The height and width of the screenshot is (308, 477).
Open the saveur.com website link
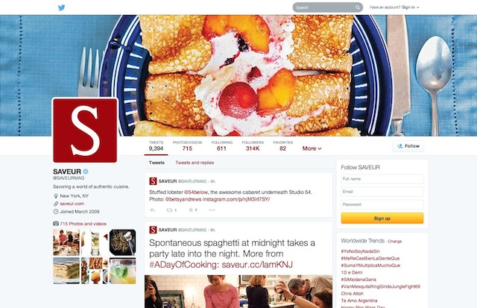72,204
